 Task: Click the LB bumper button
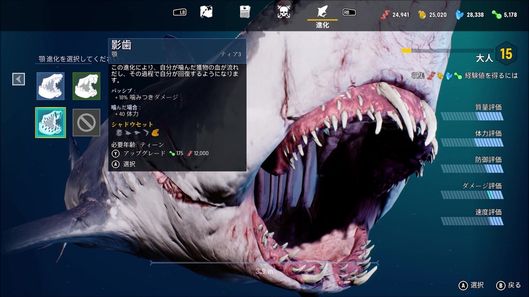click(x=180, y=12)
